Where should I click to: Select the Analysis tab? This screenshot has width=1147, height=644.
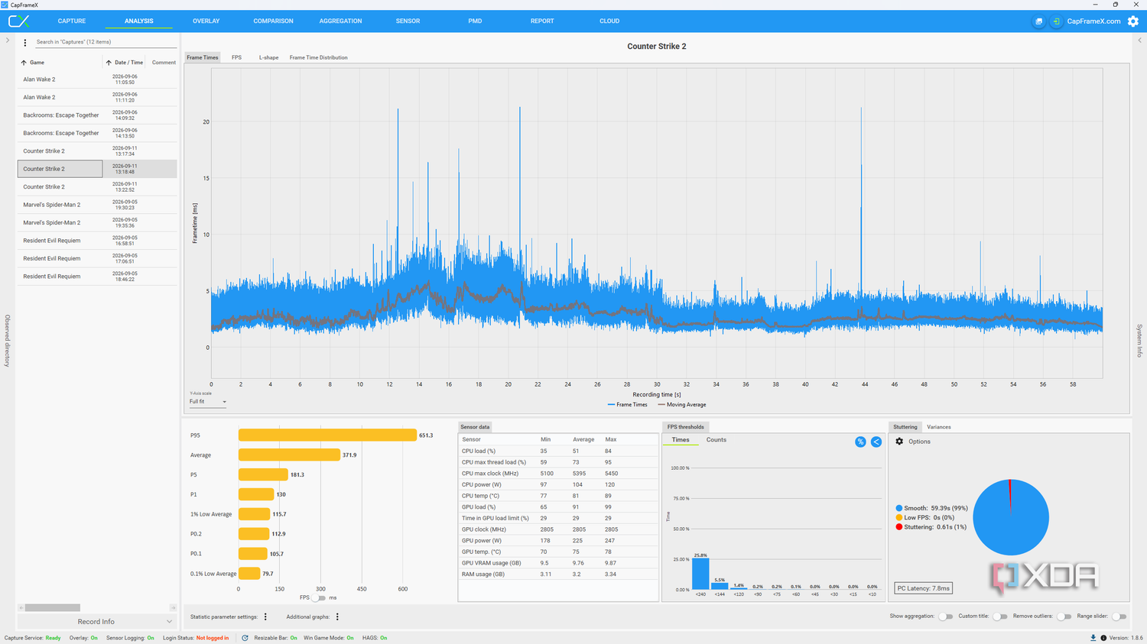139,21
